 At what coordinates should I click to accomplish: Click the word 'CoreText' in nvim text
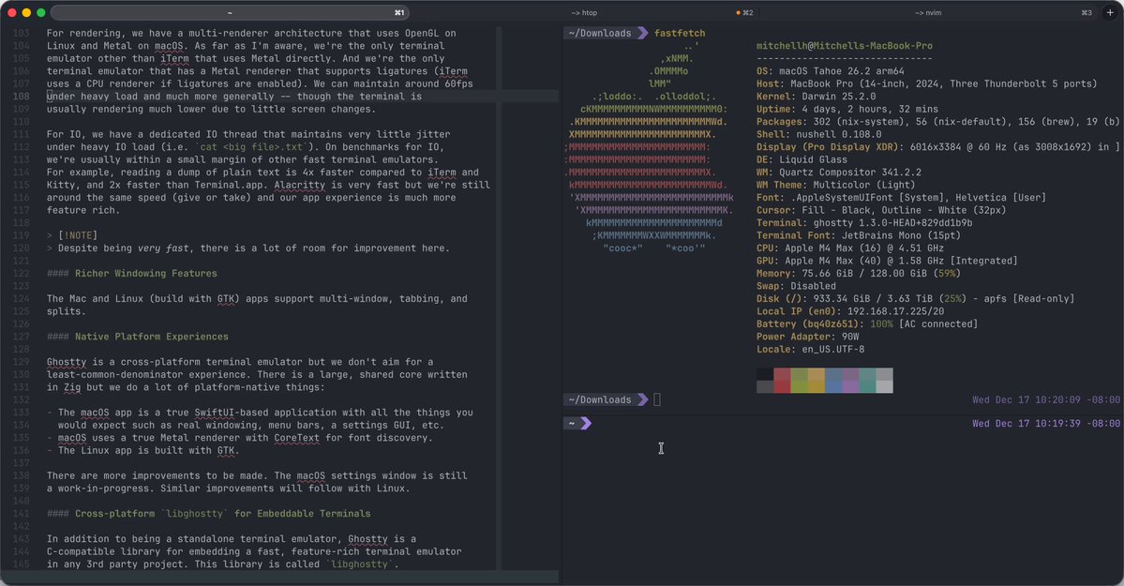pos(296,438)
